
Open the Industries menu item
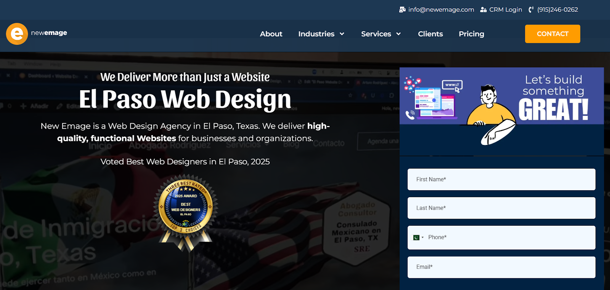tap(316, 34)
